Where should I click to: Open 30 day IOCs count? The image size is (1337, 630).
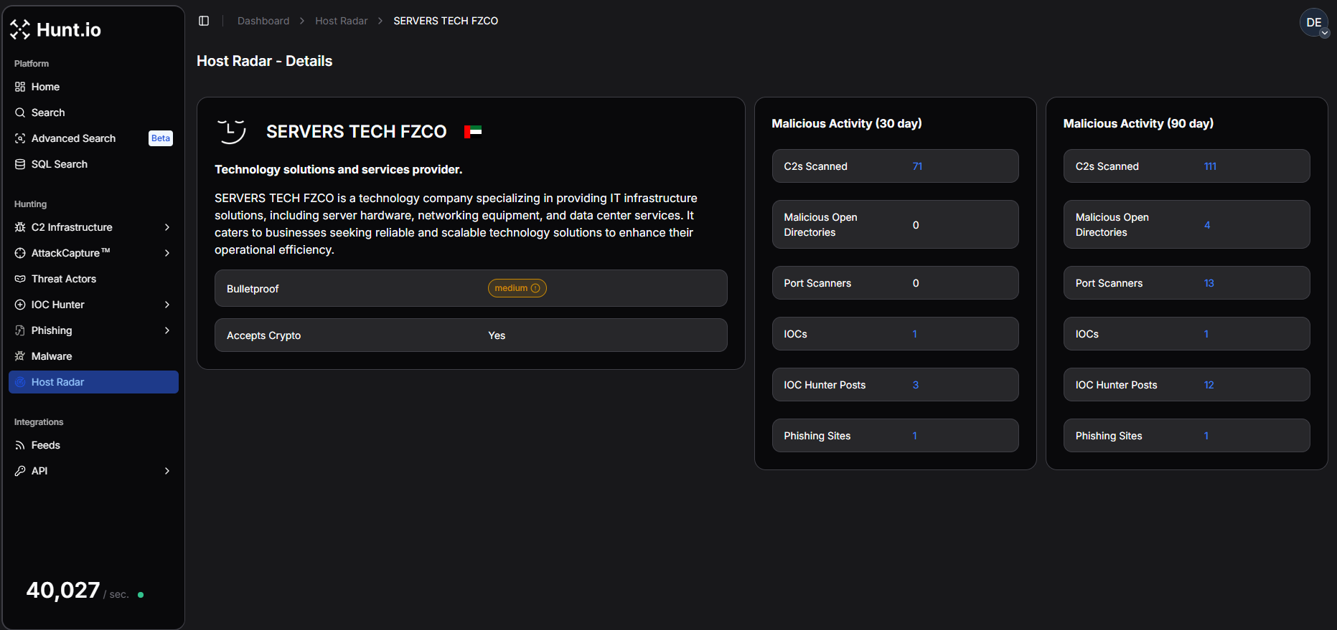[x=914, y=334]
